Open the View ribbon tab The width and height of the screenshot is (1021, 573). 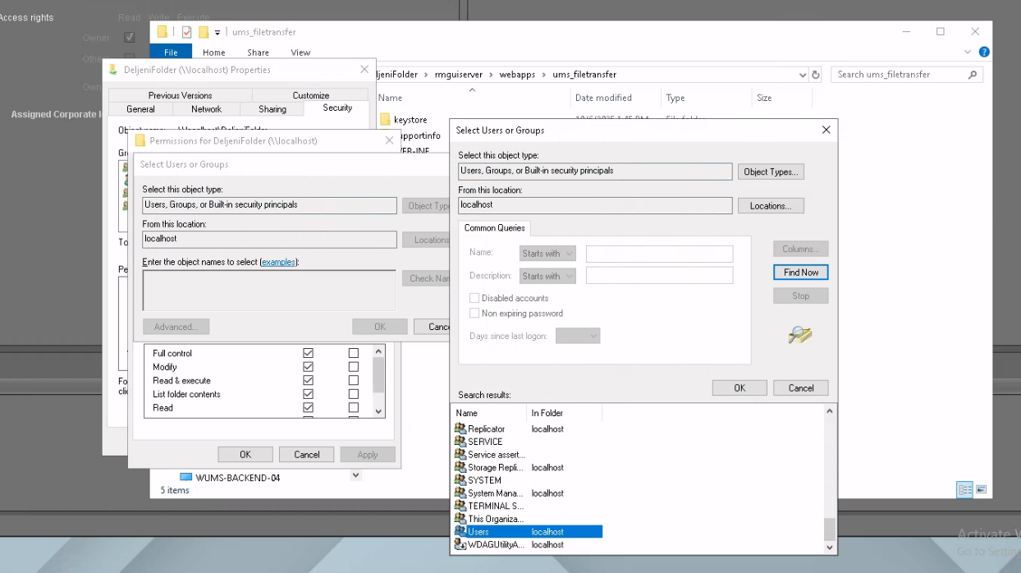[x=300, y=53]
